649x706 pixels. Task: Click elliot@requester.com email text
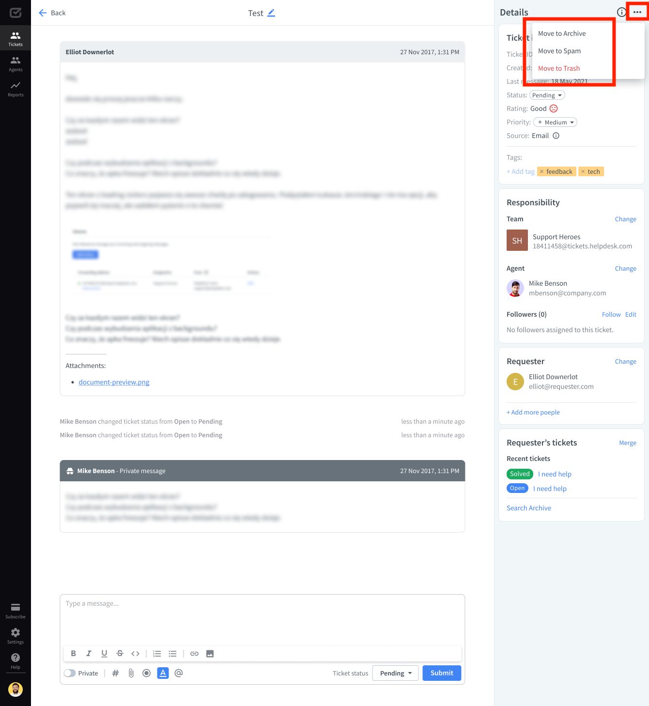pos(561,386)
